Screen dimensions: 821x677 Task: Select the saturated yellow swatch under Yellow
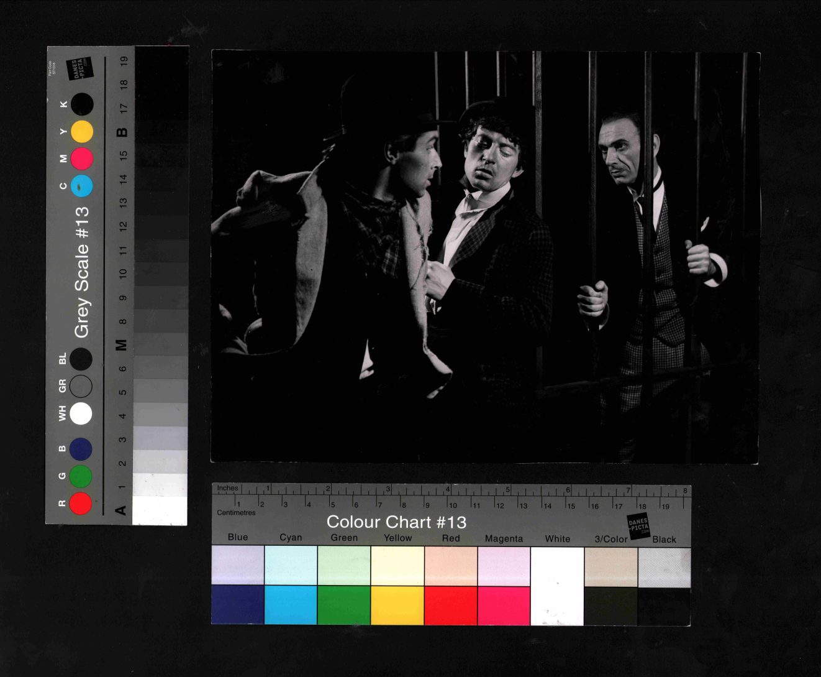tap(397, 605)
